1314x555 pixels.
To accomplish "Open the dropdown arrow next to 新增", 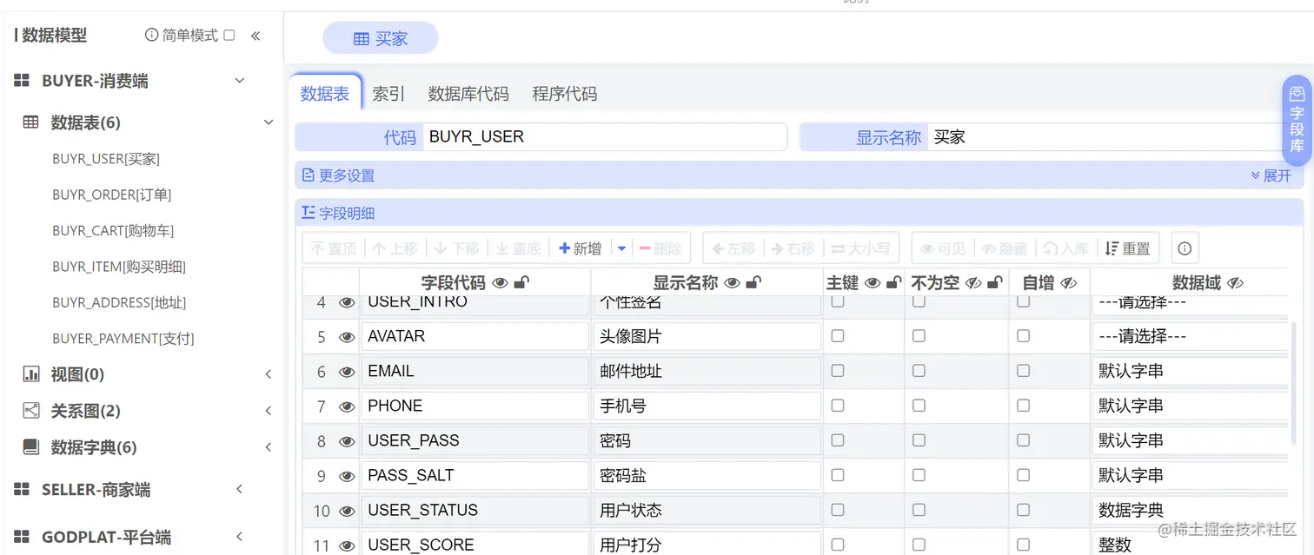I will tap(621, 248).
